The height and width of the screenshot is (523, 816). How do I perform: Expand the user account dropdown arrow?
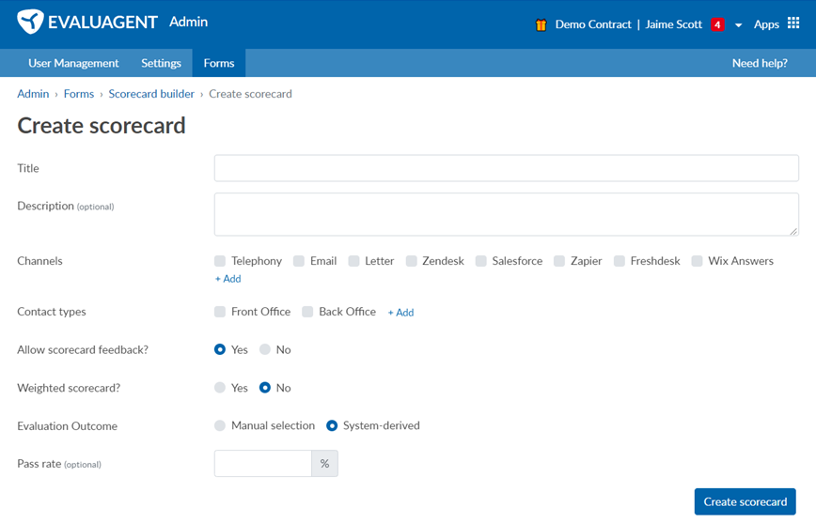pyautogui.click(x=738, y=25)
